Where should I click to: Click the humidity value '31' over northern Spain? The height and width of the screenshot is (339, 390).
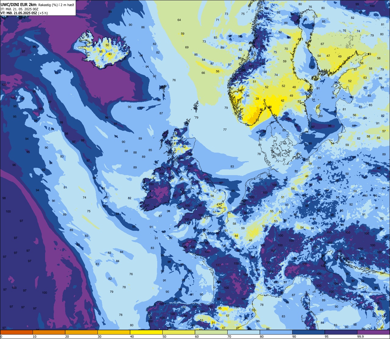(213, 323)
